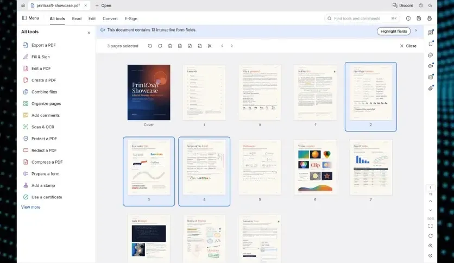The height and width of the screenshot is (263, 454).
Task: Click the Highlight fields button
Action: click(394, 32)
